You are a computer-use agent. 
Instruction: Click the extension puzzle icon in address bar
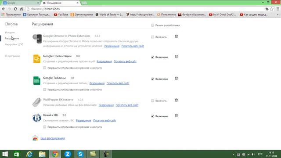tap(267, 9)
